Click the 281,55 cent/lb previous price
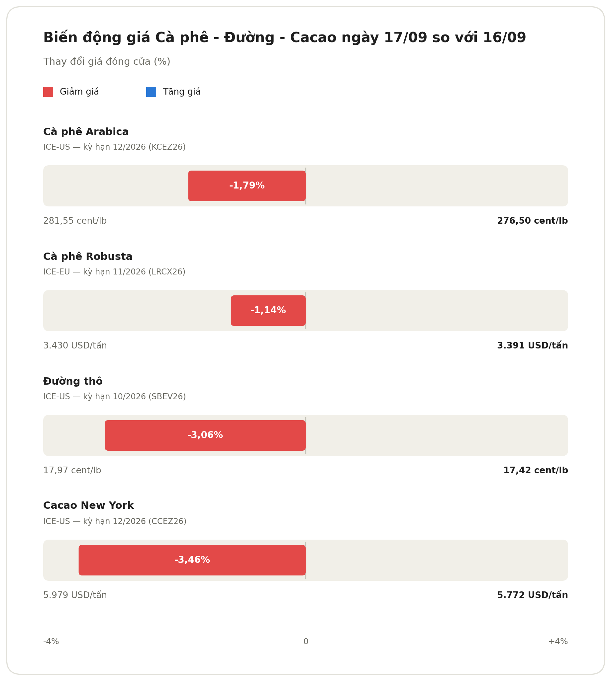This screenshot has height=681, width=611. click(75, 221)
